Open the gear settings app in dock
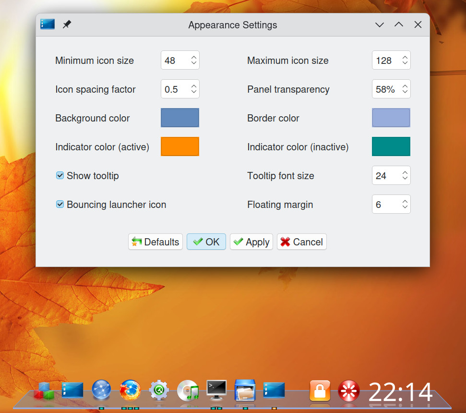This screenshot has width=466, height=413. tap(159, 390)
